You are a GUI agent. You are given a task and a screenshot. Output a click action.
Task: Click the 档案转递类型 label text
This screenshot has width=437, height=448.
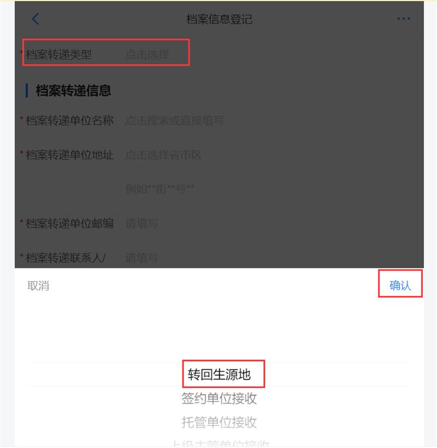tap(58, 54)
